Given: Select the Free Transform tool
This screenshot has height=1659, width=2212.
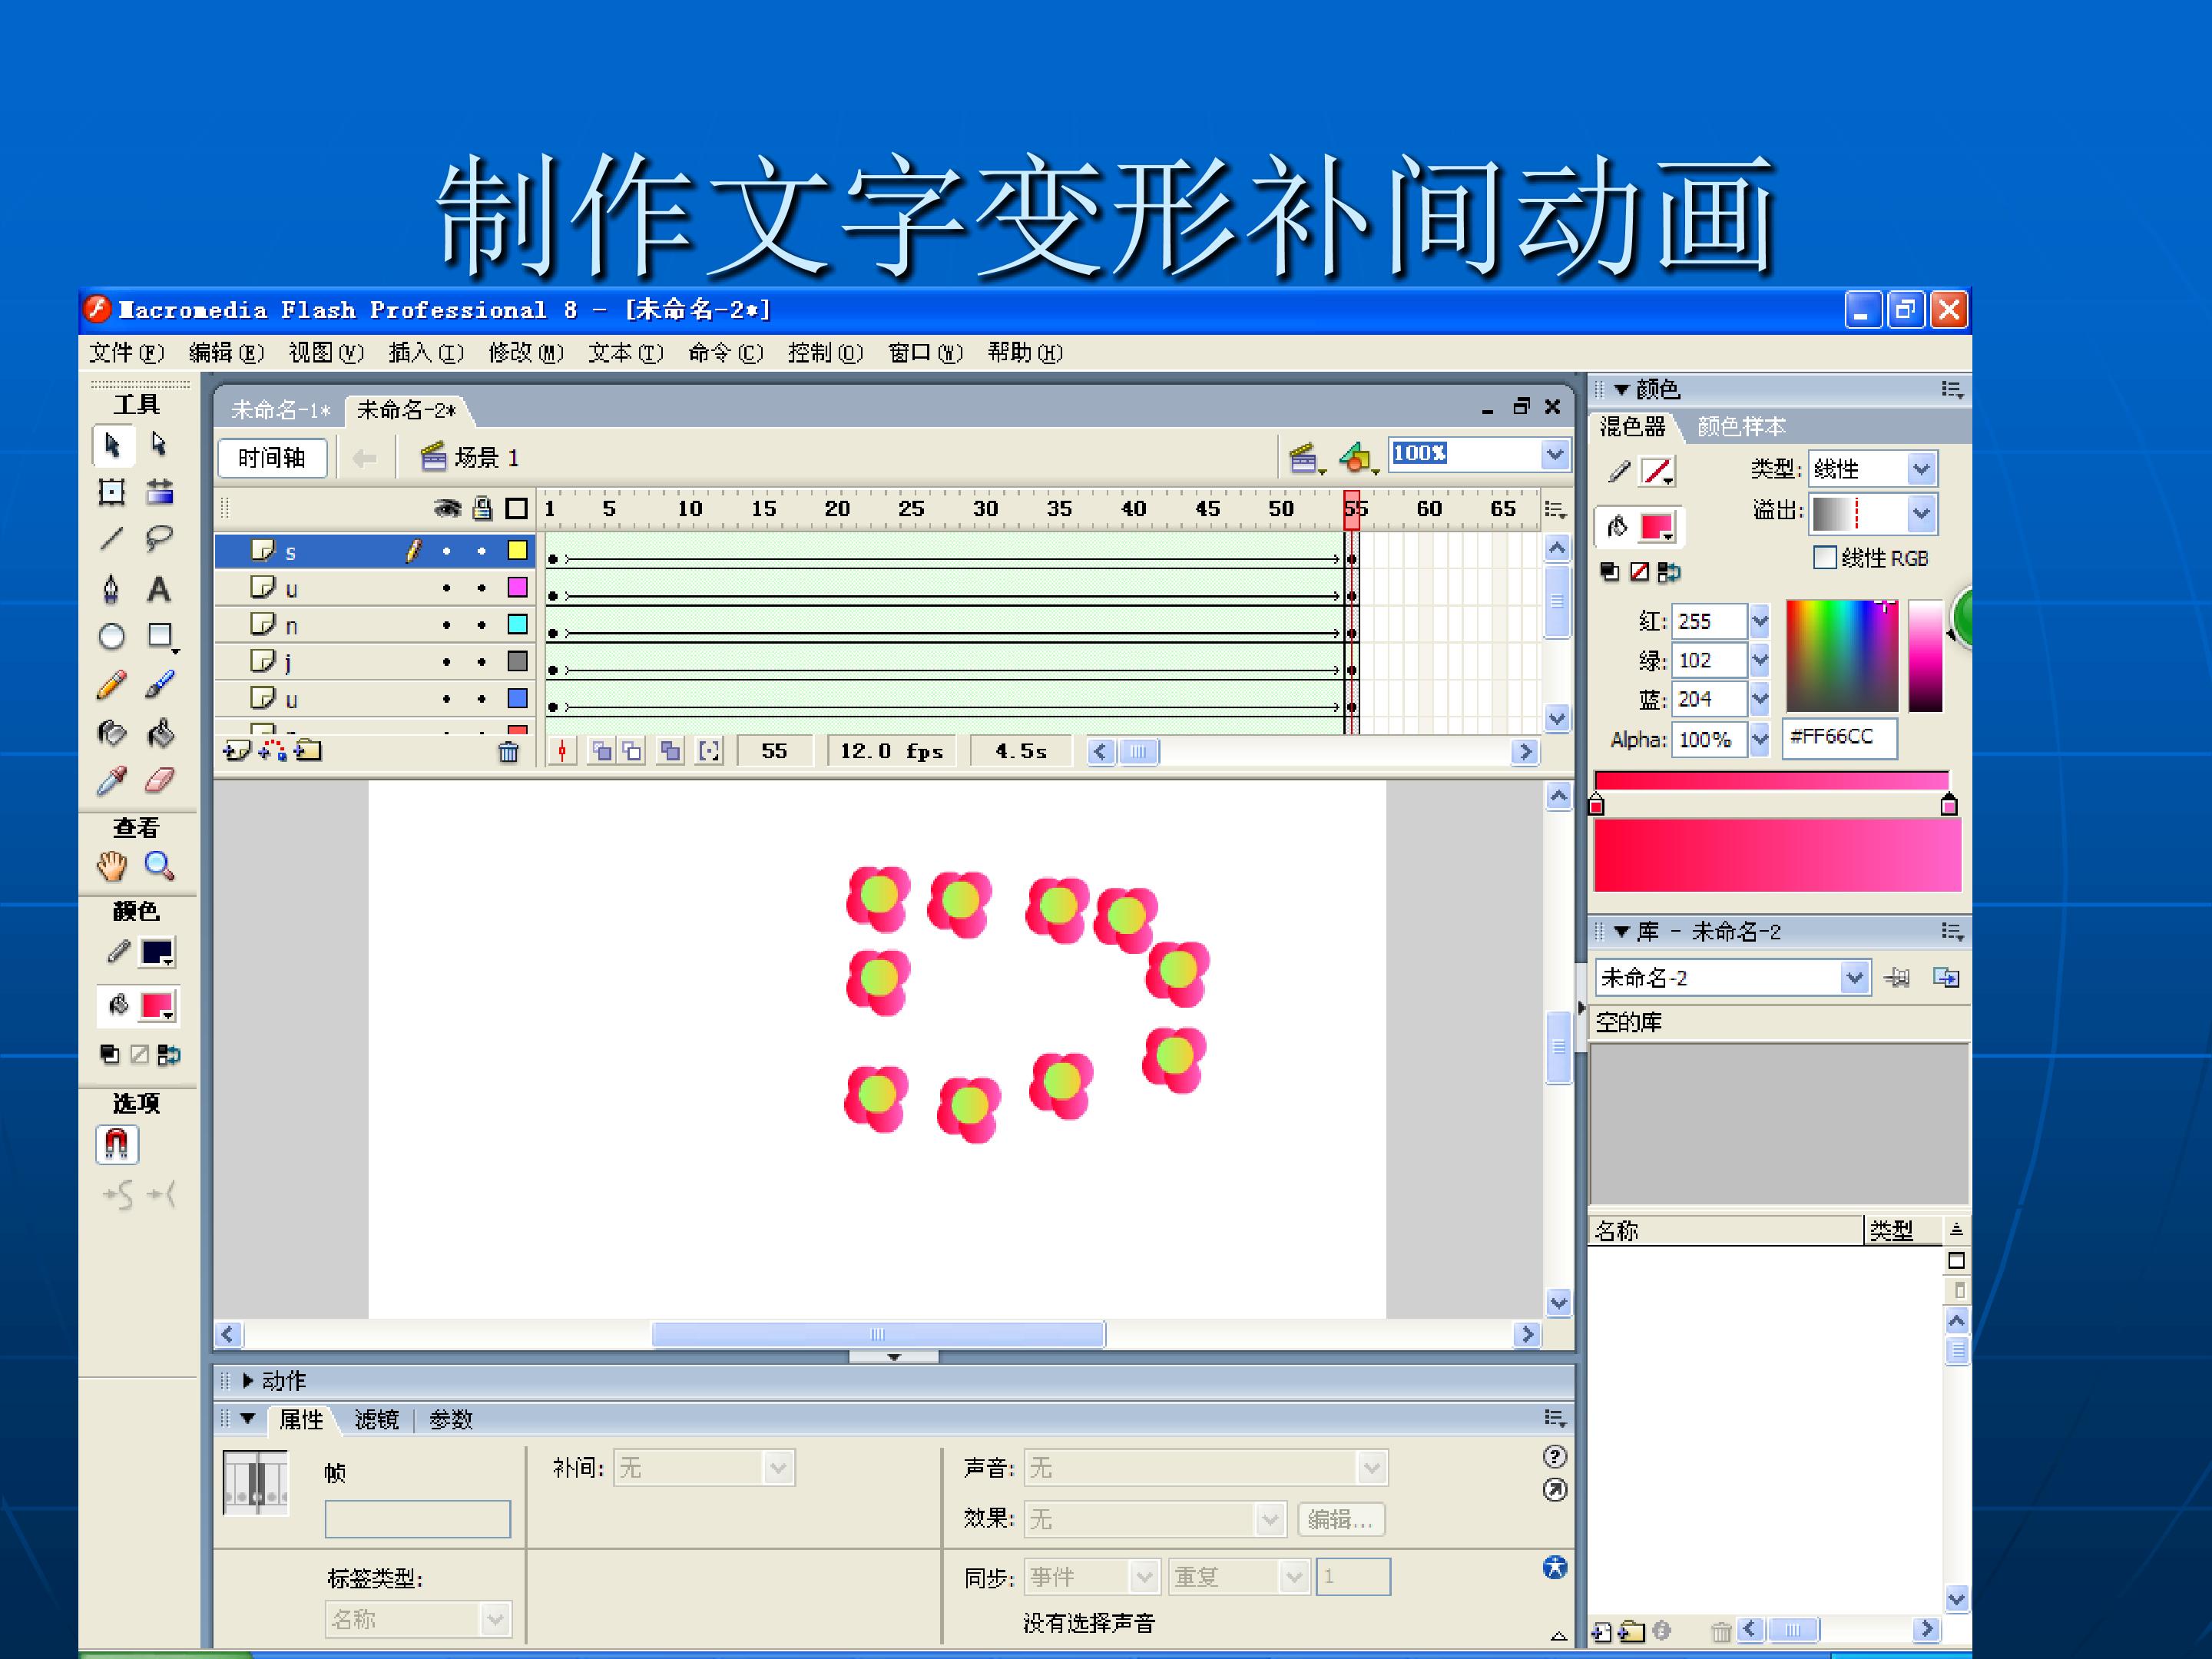Looking at the screenshot, I should coord(112,492).
